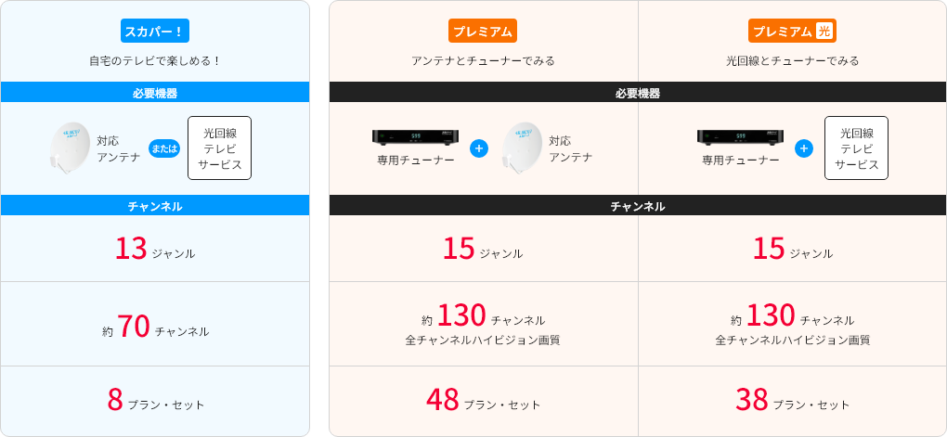
Task: Click the antenna dish icon in プレミアム column
Action: [x=521, y=148]
